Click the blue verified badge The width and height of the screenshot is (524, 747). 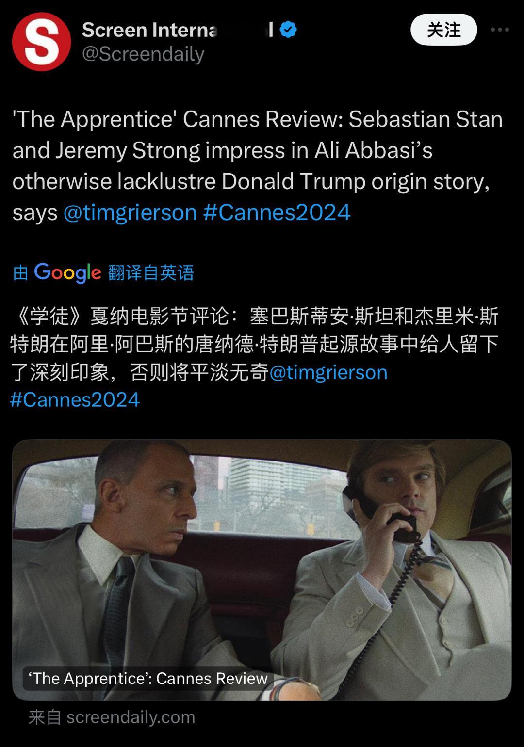(288, 30)
